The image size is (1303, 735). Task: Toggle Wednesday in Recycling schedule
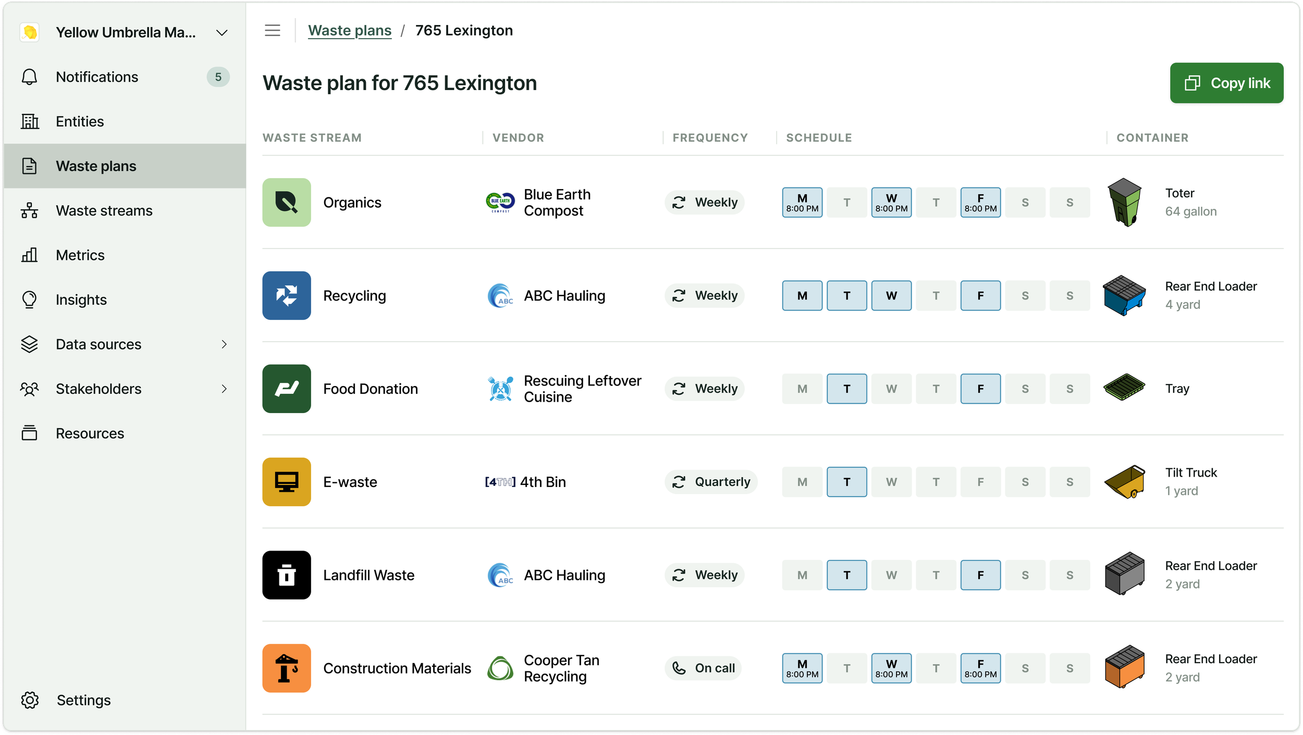coord(891,295)
